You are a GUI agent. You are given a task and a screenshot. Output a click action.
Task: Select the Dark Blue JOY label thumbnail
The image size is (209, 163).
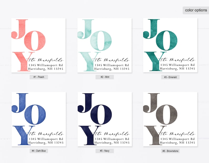pyautogui.click(x=39, y=119)
